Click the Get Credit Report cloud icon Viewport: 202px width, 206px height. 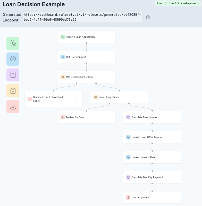[x=63, y=57]
